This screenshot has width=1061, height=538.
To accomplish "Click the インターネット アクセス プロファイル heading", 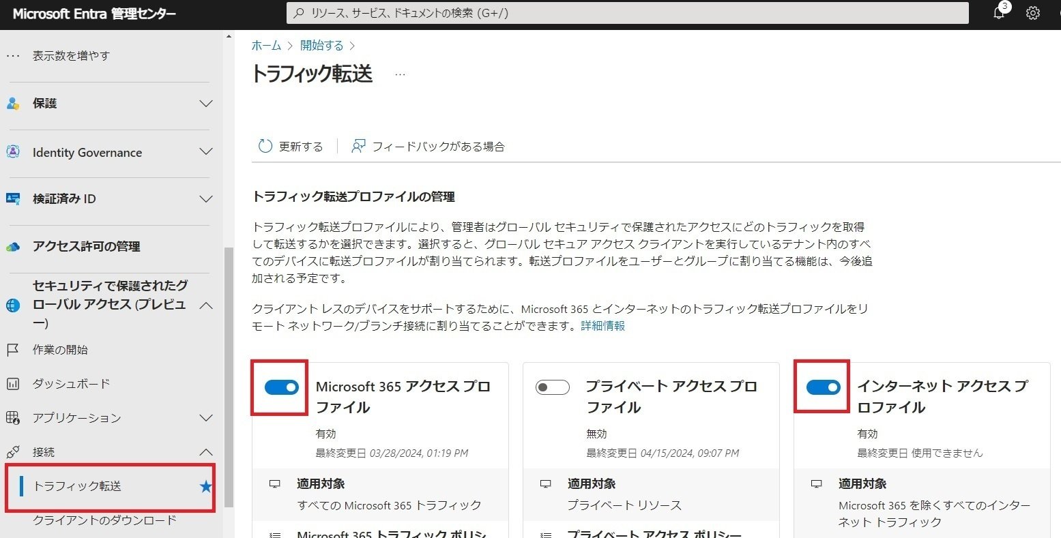I will tap(942, 397).
